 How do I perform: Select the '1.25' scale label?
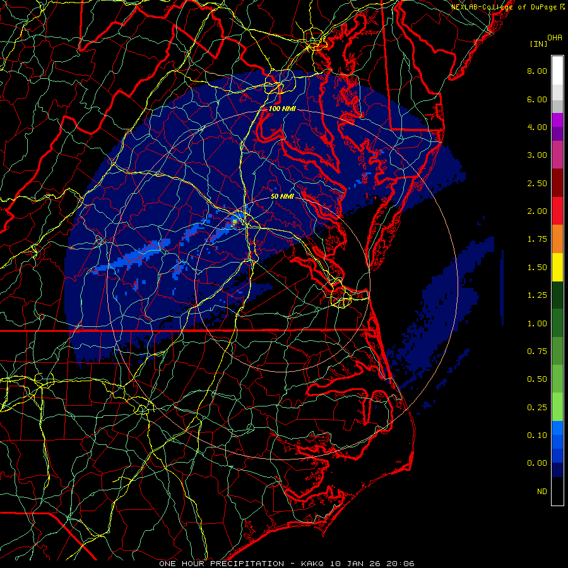click(x=537, y=295)
